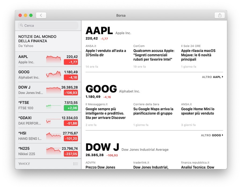Click the ^FTSE price 7.513,55
This screenshot has width=242, height=189.
click(71, 103)
